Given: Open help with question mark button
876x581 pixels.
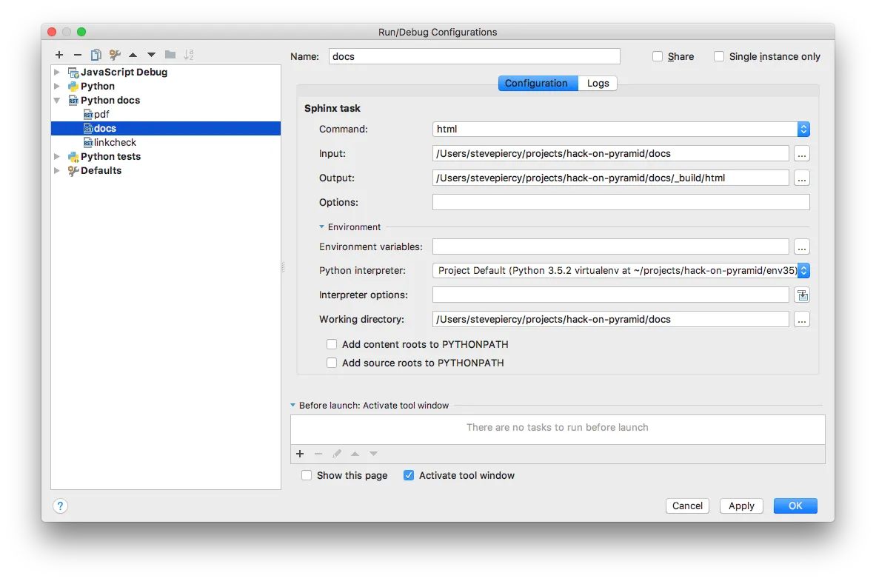Looking at the screenshot, I should 60,506.
